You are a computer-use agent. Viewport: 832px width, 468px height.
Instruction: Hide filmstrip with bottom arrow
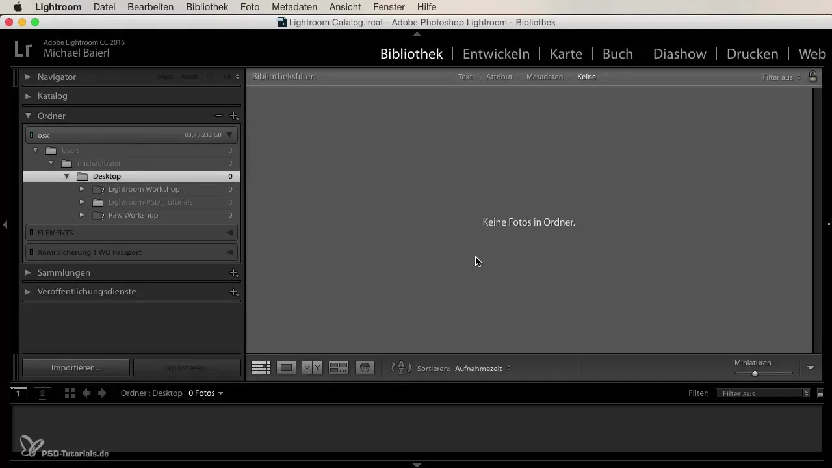[417, 465]
